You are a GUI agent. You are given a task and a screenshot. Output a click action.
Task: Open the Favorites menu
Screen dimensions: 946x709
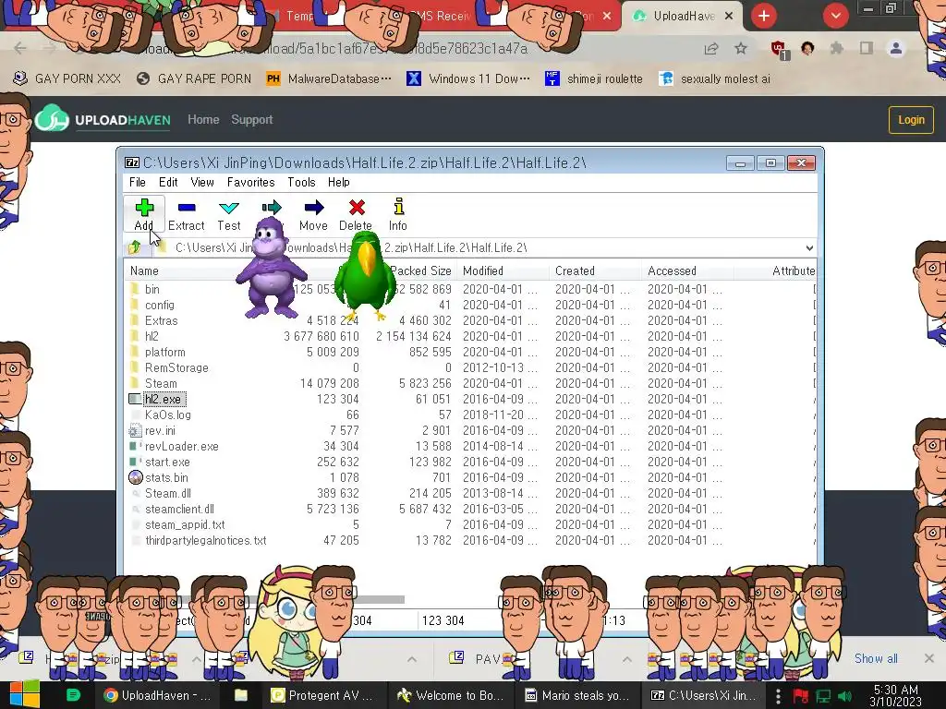pos(250,182)
